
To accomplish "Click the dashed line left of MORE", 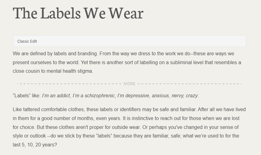I will coord(71,84).
